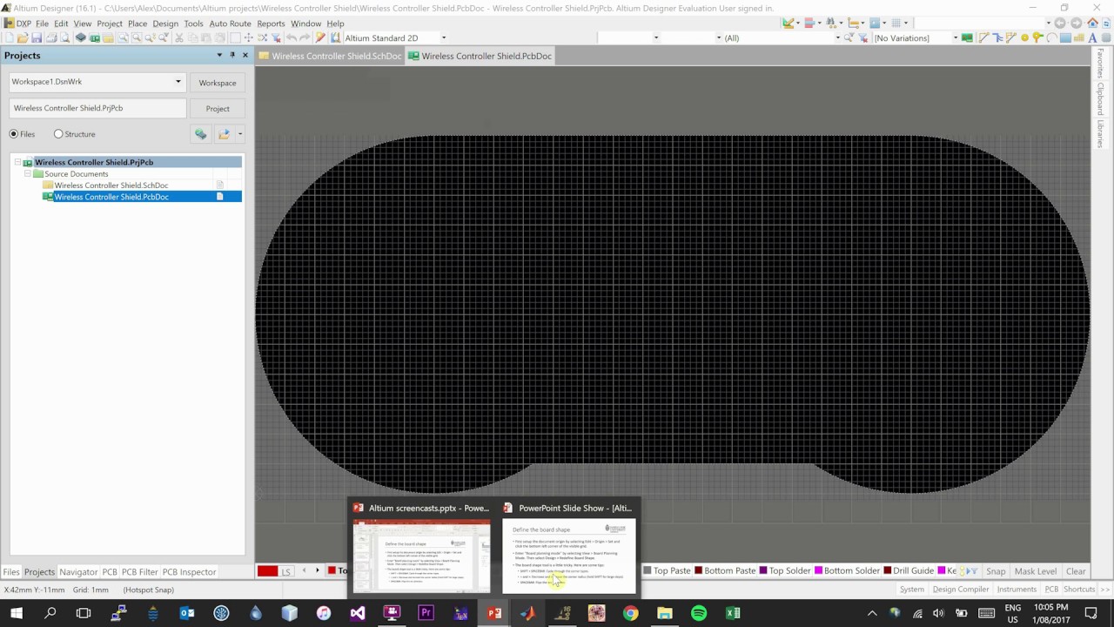The width and height of the screenshot is (1114, 627).
Task: Click the Print Preview toolbar icon
Action: (x=65, y=38)
